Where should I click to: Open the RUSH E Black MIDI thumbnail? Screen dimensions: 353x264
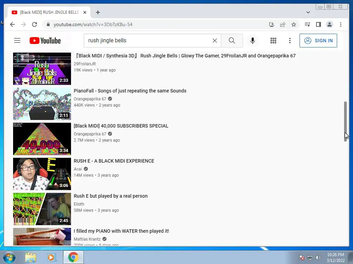point(42,174)
